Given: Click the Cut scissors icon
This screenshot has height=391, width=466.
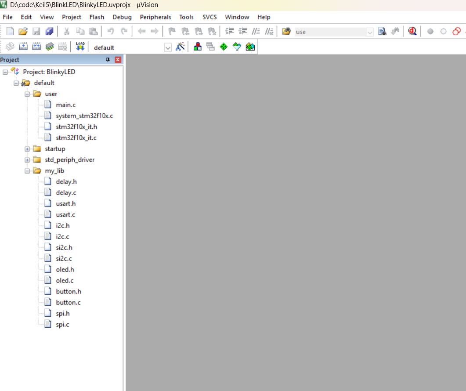Looking at the screenshot, I should click(x=67, y=31).
